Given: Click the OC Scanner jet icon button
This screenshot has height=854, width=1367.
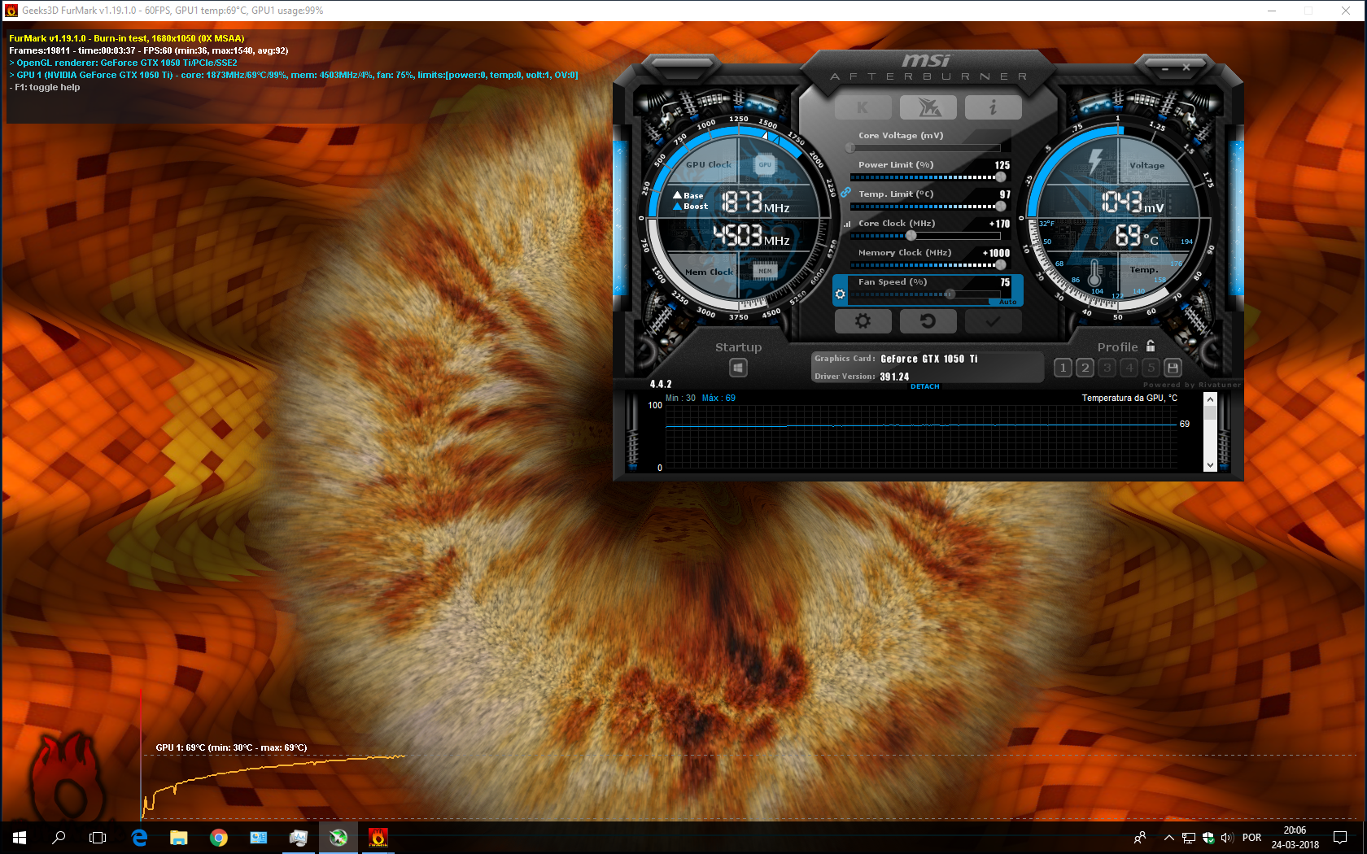Looking at the screenshot, I should click(928, 107).
